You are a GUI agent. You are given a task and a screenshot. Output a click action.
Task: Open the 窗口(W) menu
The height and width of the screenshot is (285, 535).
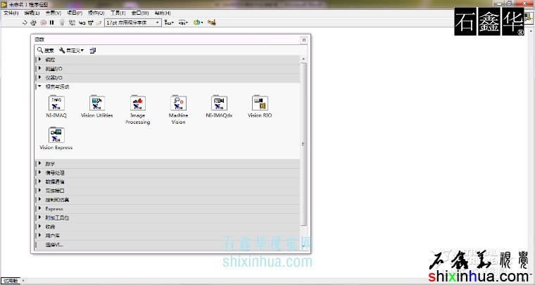click(140, 13)
